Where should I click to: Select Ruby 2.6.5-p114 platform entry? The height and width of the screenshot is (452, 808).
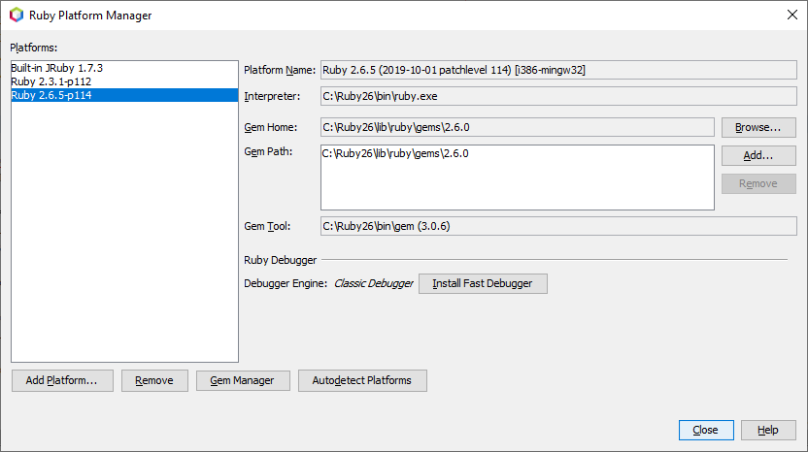tap(124, 95)
